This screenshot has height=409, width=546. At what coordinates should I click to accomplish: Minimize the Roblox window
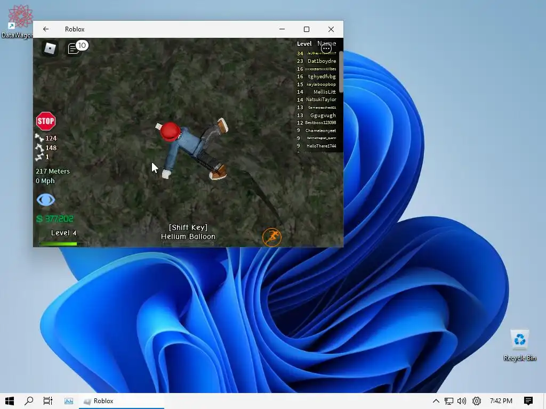[282, 29]
